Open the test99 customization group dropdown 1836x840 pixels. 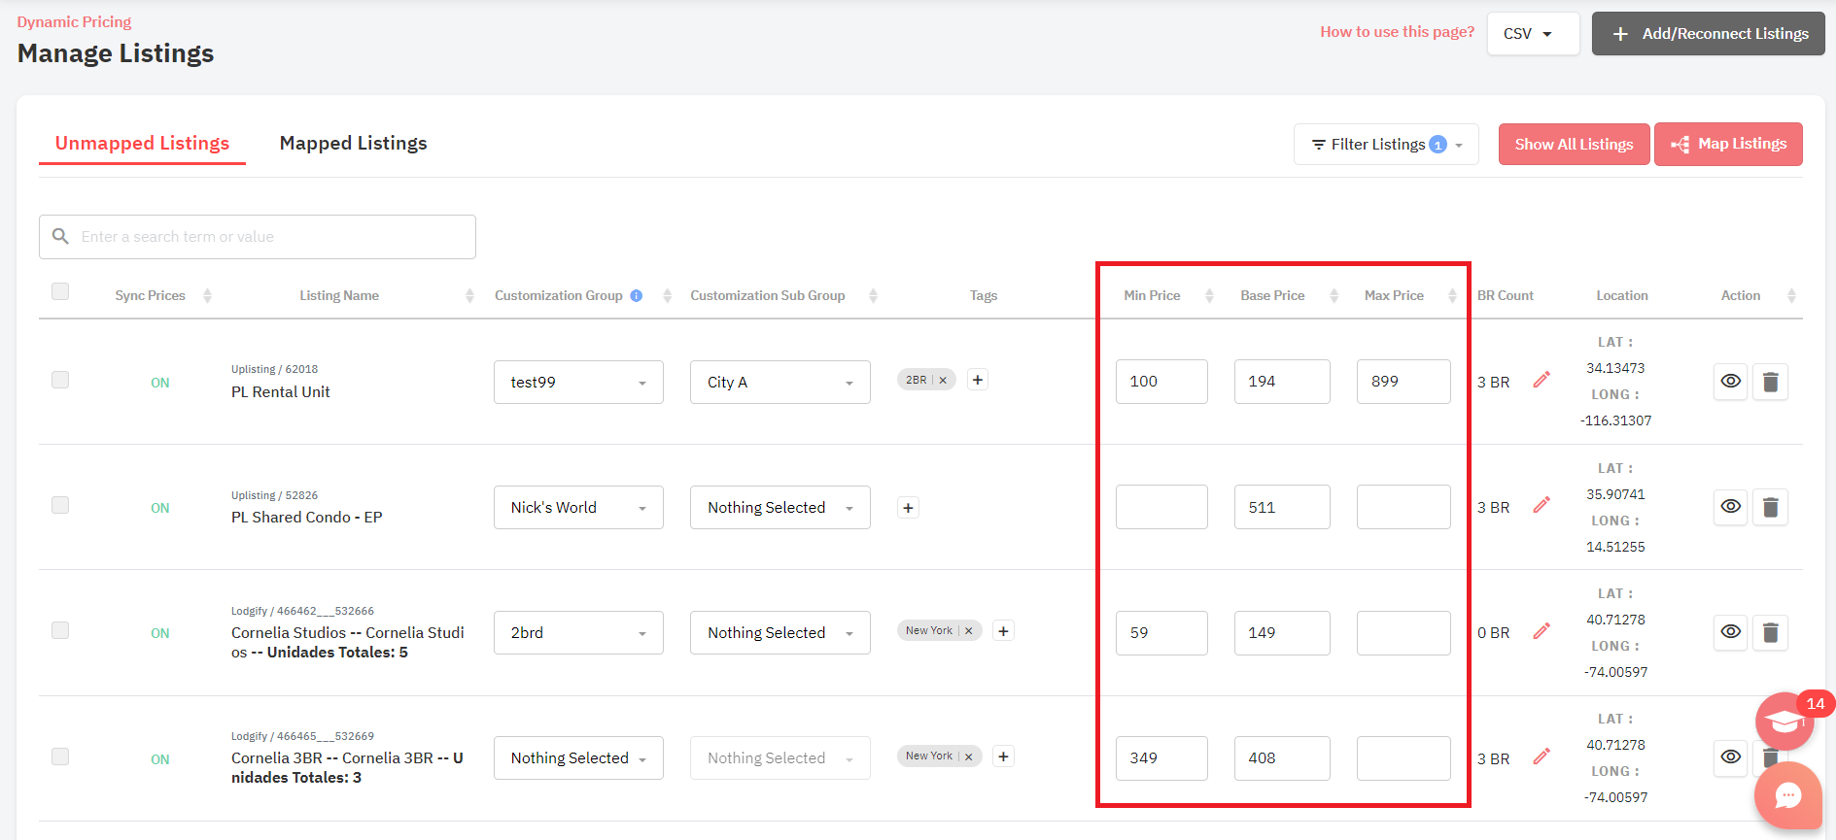tap(578, 382)
